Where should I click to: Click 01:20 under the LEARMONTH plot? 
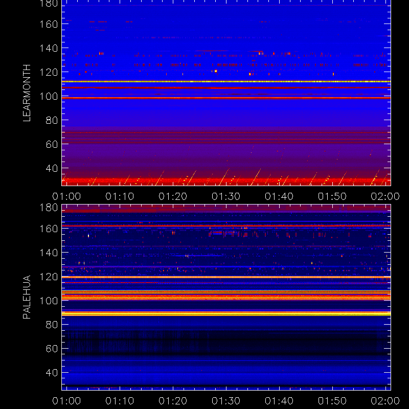click(173, 196)
